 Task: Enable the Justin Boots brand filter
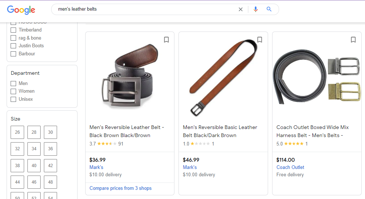click(x=14, y=46)
